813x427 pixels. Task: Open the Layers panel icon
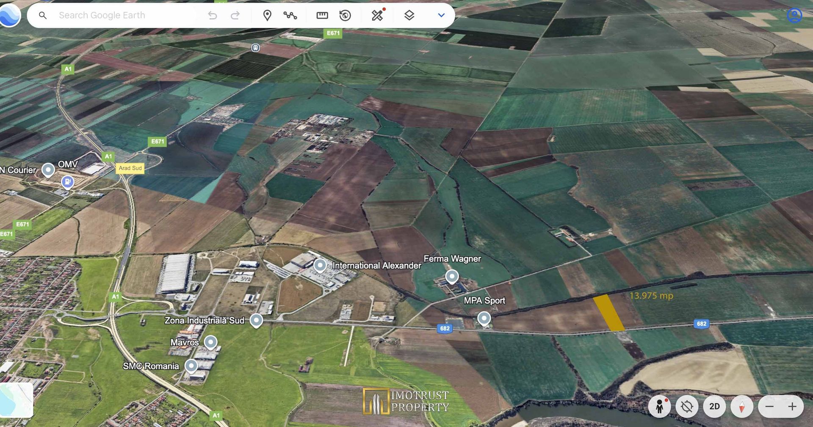pos(409,16)
